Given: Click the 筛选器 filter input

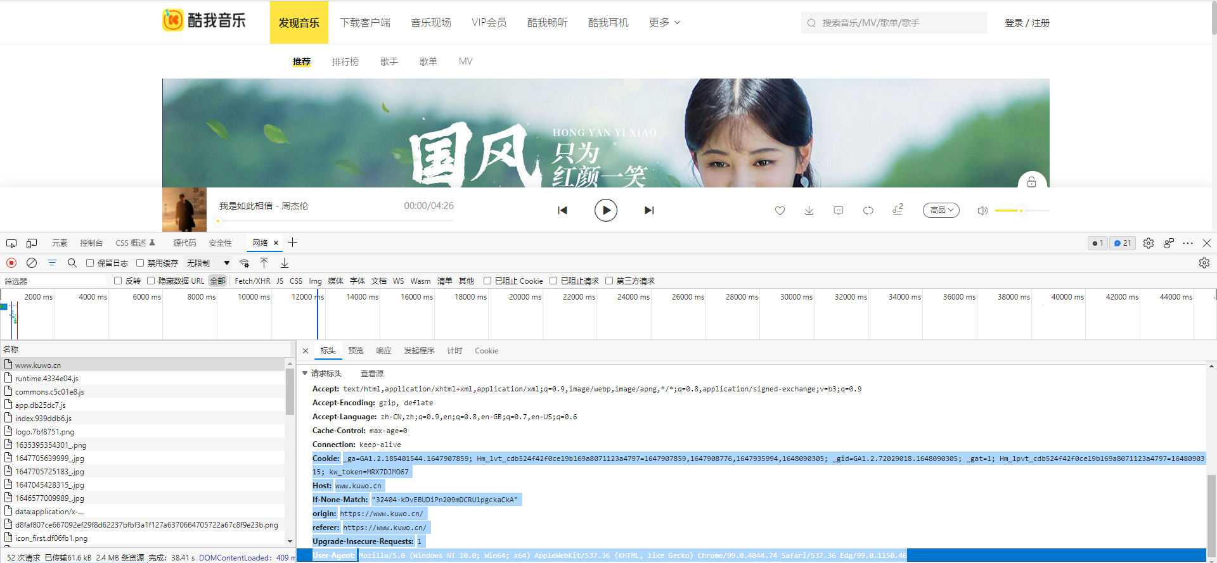Looking at the screenshot, I should click(55, 281).
